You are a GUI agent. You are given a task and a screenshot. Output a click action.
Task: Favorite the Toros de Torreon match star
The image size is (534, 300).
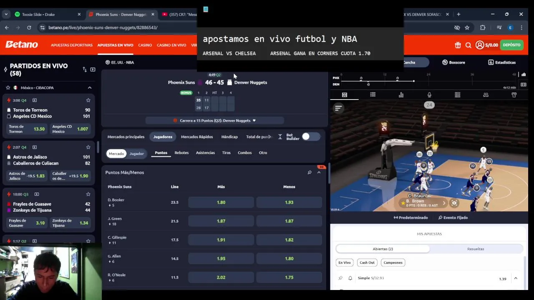88,100
